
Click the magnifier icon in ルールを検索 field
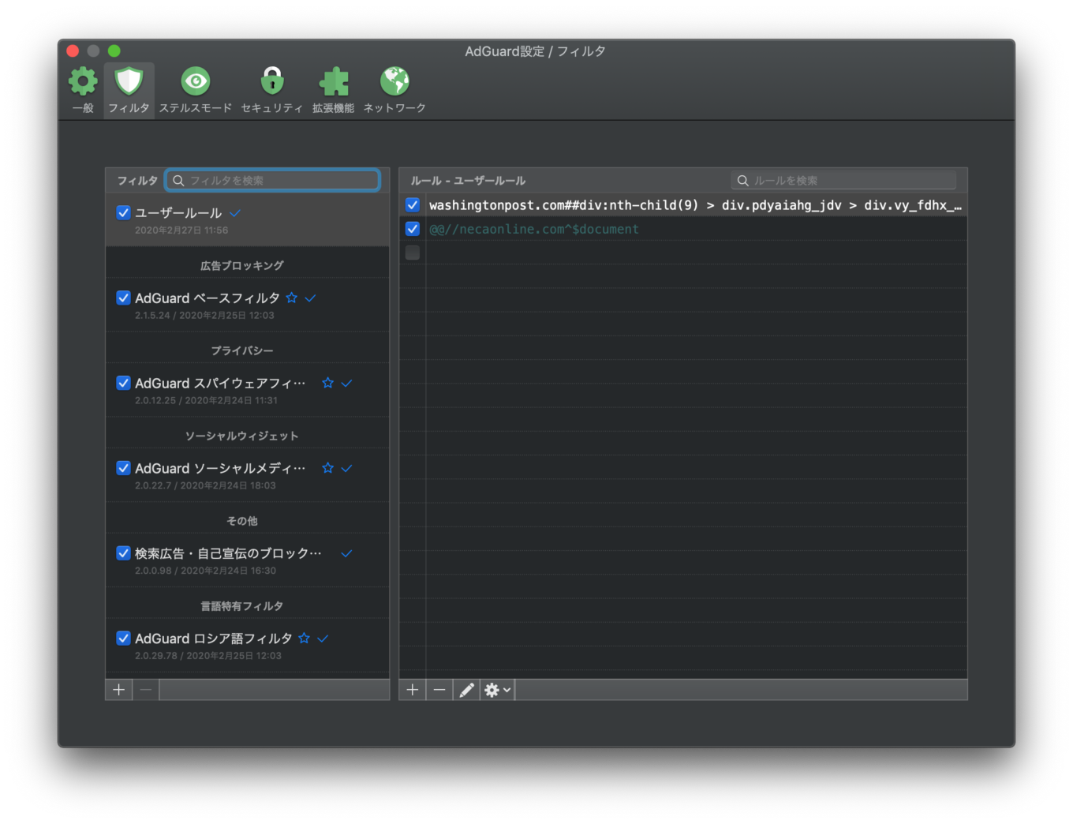click(x=742, y=181)
